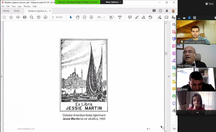Go to previous page with up arrow
The height and width of the screenshot is (132, 216).
[39, 17]
